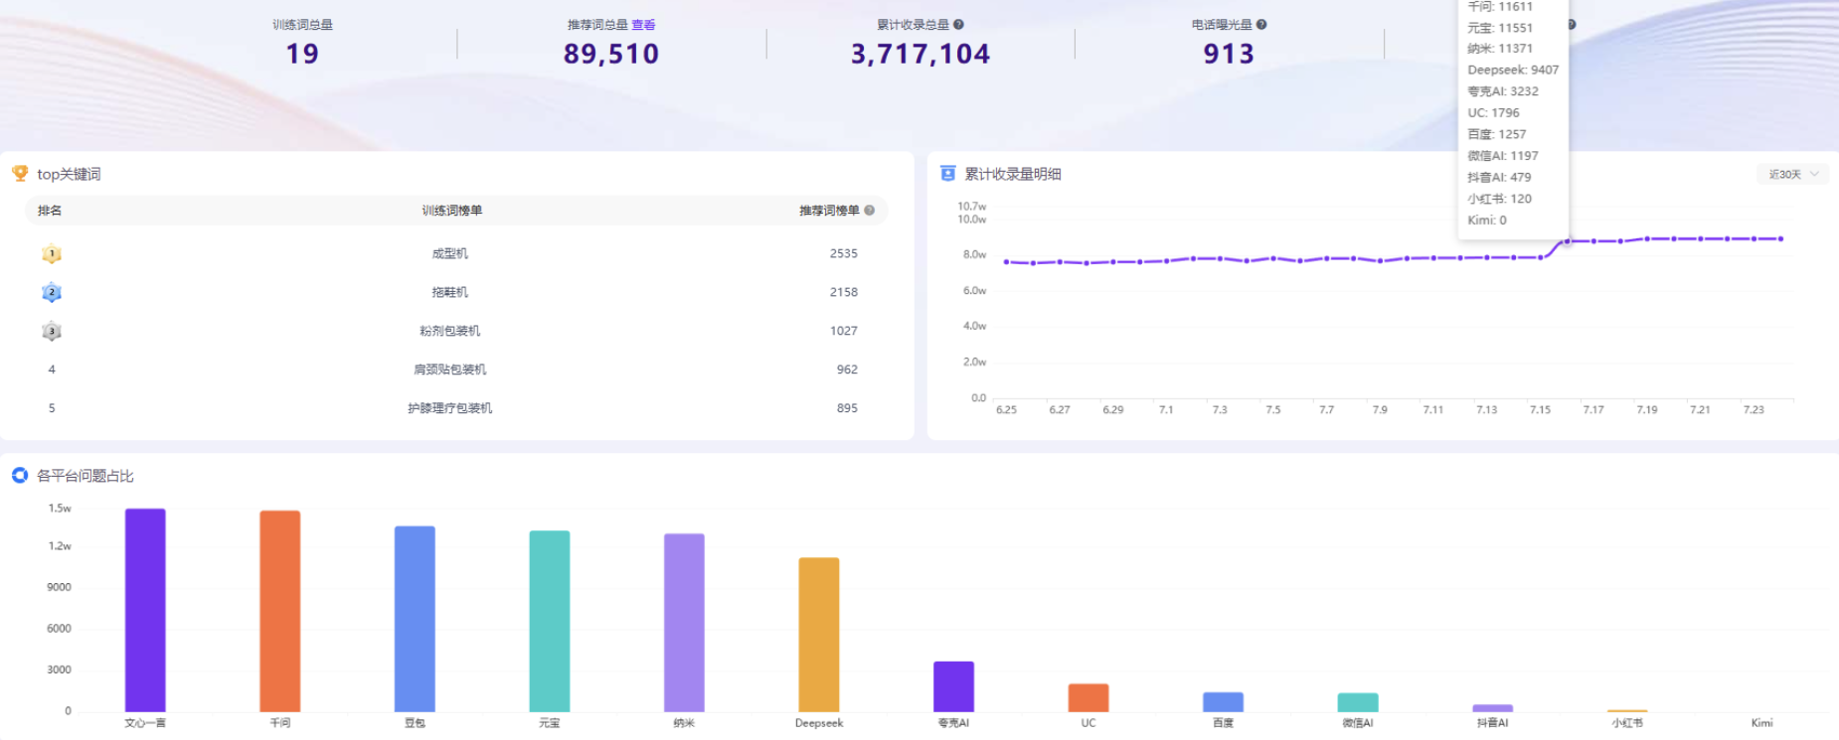Image resolution: width=1839 pixels, height=740 pixels.
Task: Click the value 2158 in the ranking table
Action: point(844,293)
